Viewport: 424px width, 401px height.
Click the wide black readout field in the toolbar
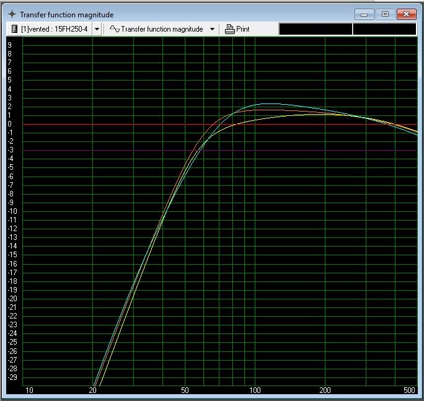tap(316, 29)
